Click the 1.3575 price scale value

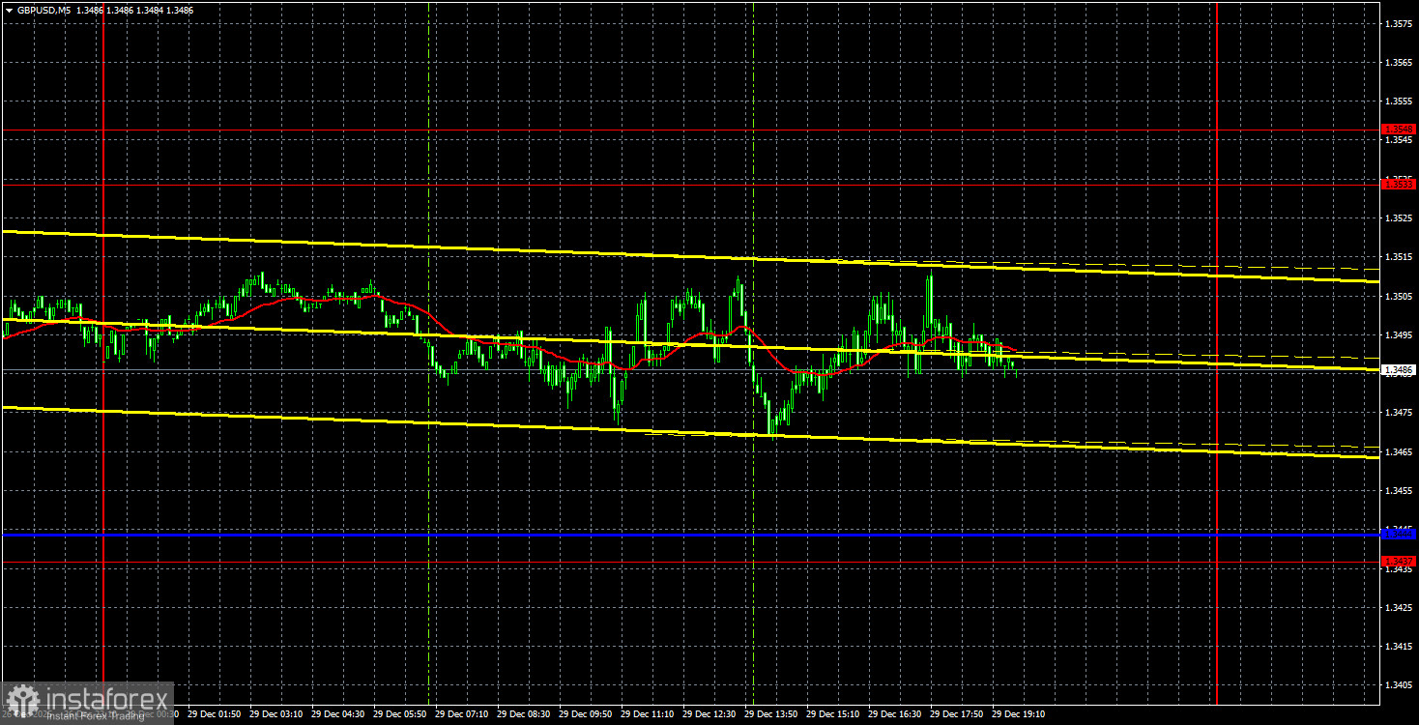click(1398, 23)
